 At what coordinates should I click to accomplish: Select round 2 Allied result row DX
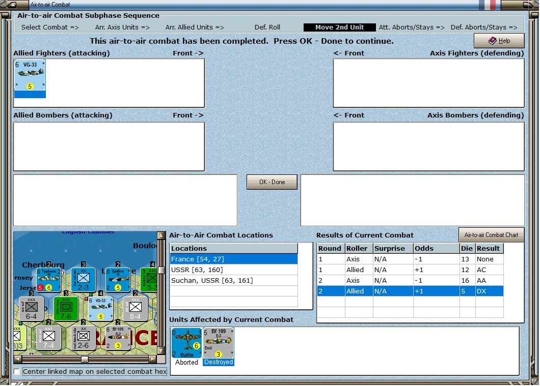click(410, 291)
